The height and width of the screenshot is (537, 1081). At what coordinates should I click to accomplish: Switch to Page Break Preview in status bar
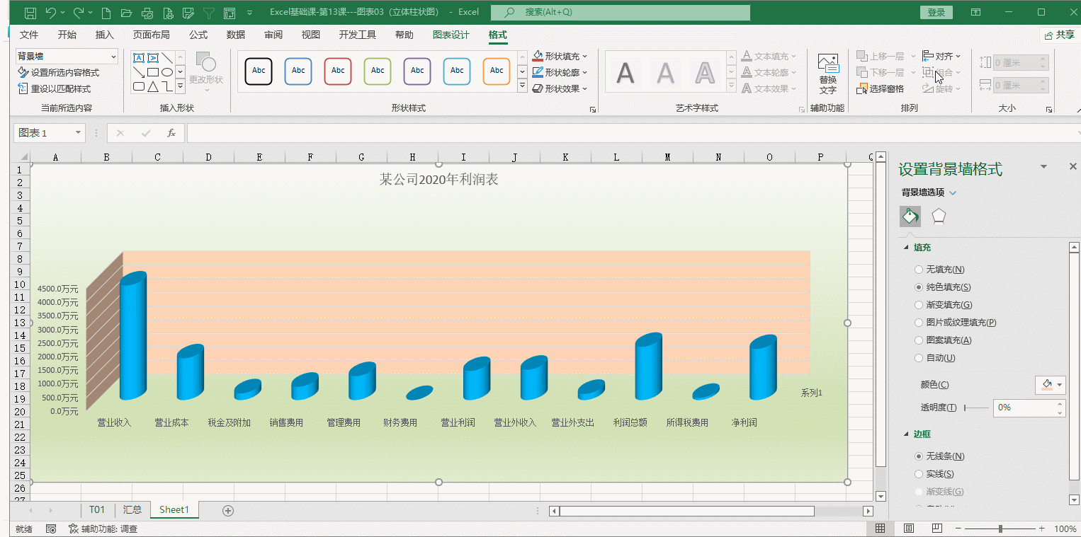[937, 529]
